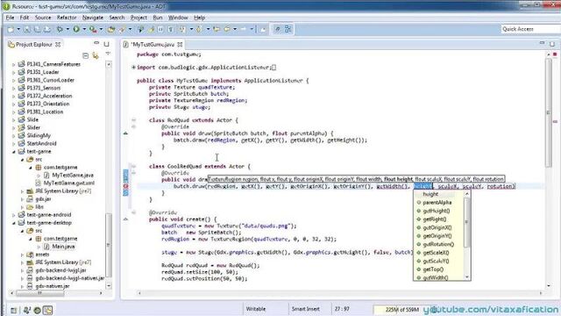Image resolution: width=561 pixels, height=316 pixels.
Task: Collapse the test-game project node
Action: point(14,152)
